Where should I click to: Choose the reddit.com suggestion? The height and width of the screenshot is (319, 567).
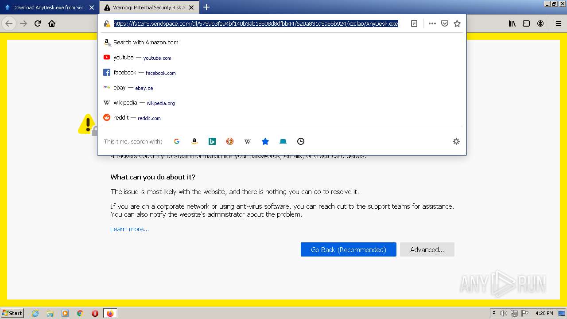pyautogui.click(x=282, y=118)
